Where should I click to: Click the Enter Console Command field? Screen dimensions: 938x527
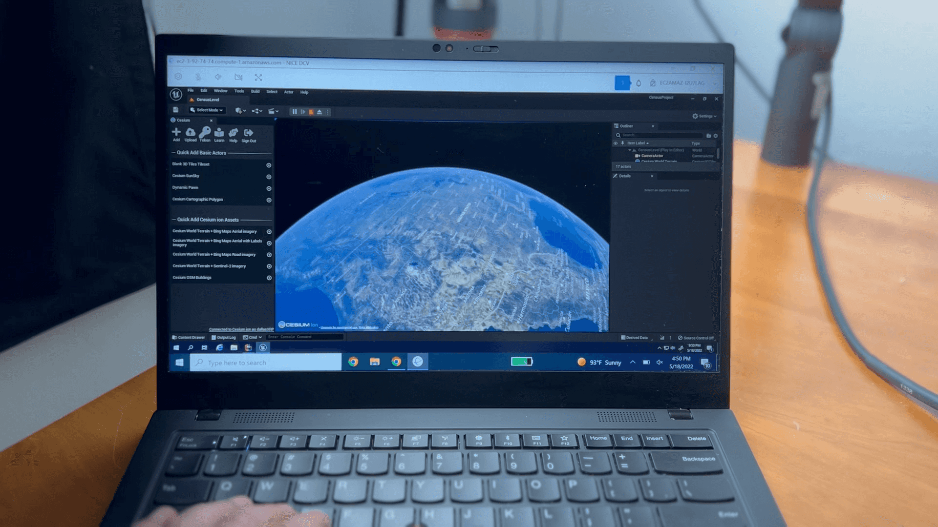click(305, 337)
